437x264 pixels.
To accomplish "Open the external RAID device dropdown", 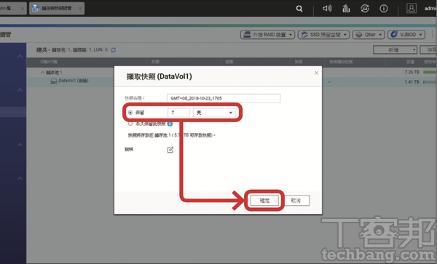I will click(267, 35).
